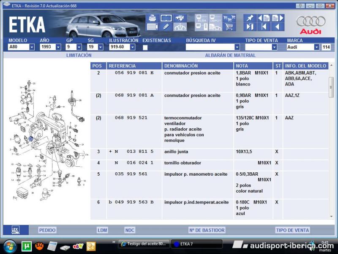338x254 pixels.
Task: Open the drive icon in the quick launch
Action: click(65, 247)
